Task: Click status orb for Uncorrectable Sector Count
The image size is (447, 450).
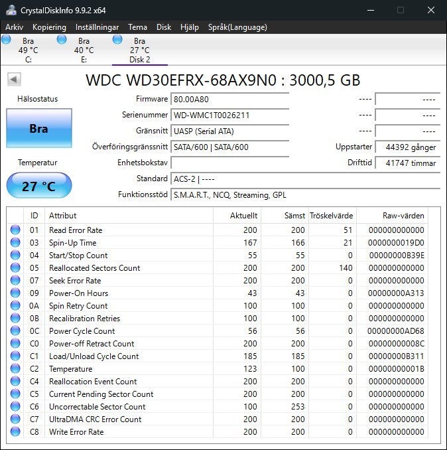Action: point(15,406)
